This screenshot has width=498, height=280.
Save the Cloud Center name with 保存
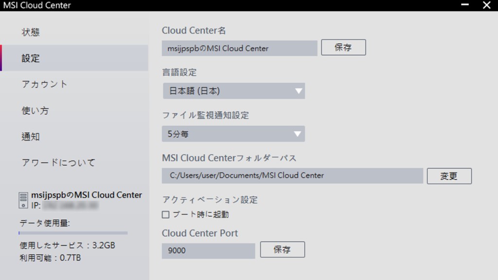343,48
